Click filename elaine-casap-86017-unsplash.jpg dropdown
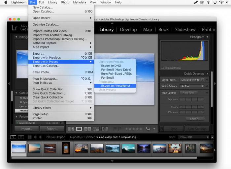 point(117,137)
